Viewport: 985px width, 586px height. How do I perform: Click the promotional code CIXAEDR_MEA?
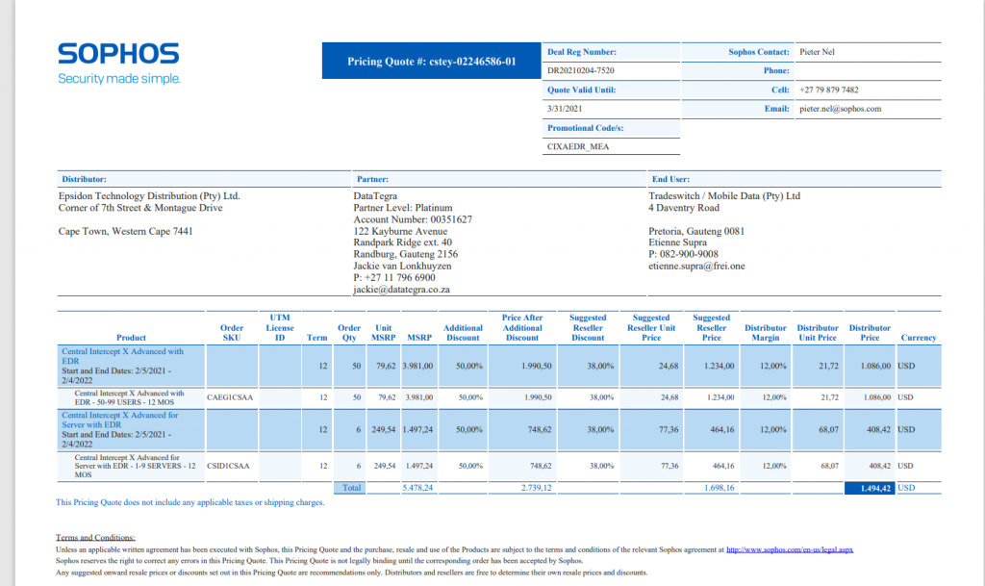(578, 146)
